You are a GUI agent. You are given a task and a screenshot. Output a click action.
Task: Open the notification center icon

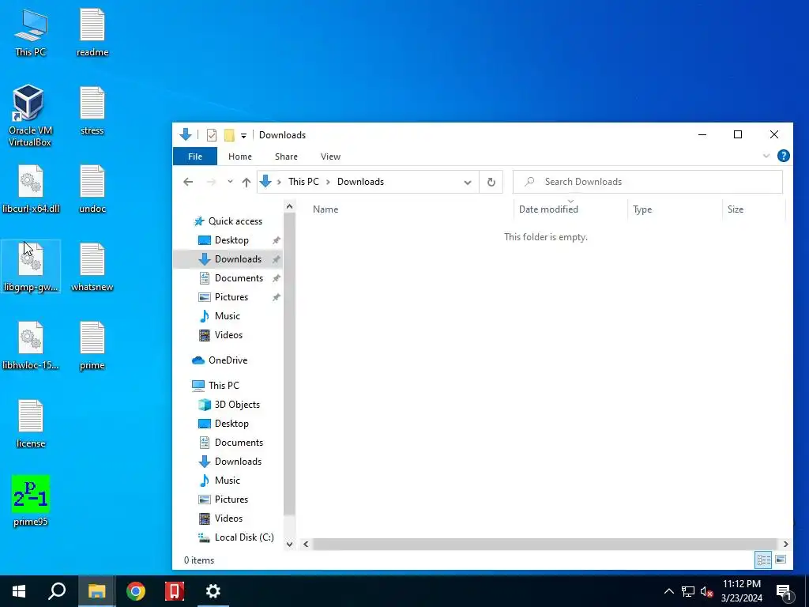785,592
